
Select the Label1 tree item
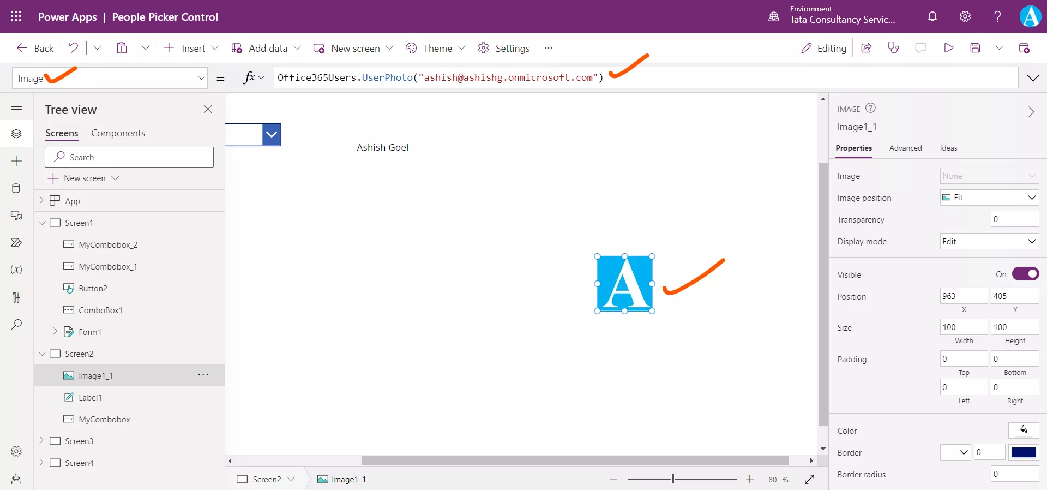coord(129,397)
